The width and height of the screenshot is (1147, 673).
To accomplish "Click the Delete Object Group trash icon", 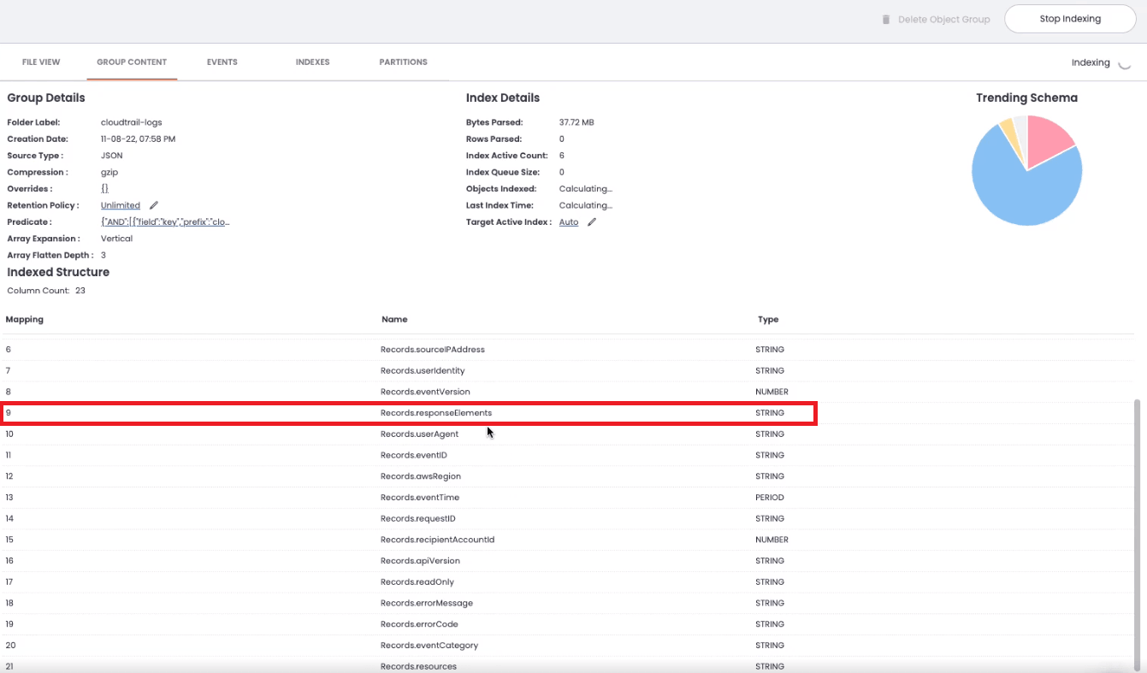I will tap(885, 19).
